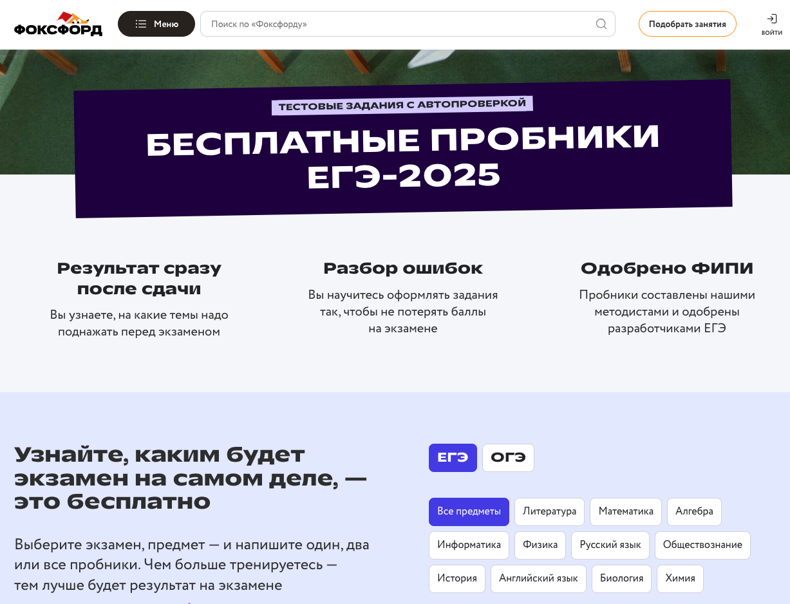Click the Тестовые задания с автопроверкой label

pos(402,105)
